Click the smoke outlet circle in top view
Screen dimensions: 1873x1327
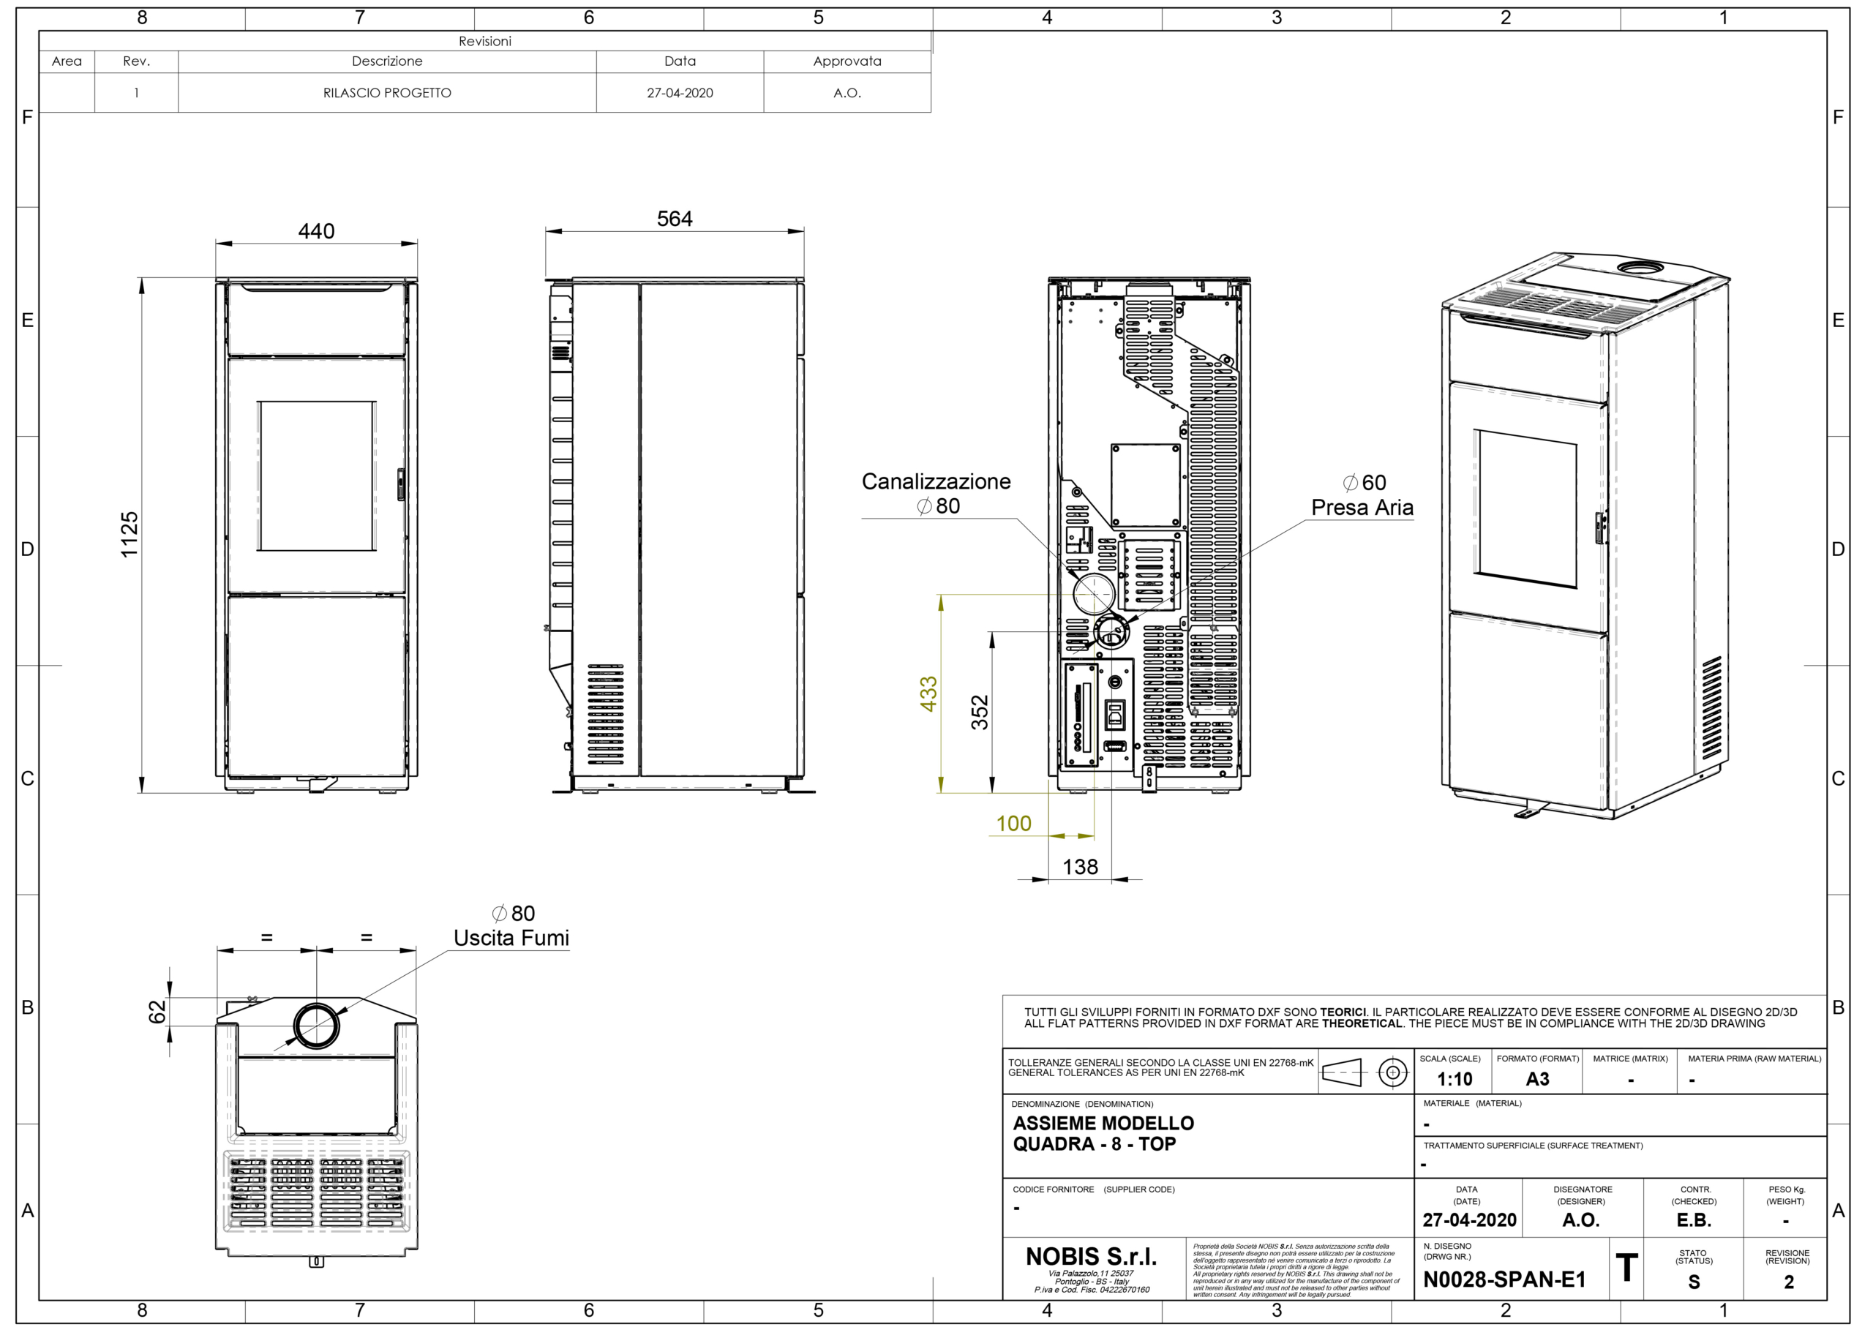point(316,1026)
